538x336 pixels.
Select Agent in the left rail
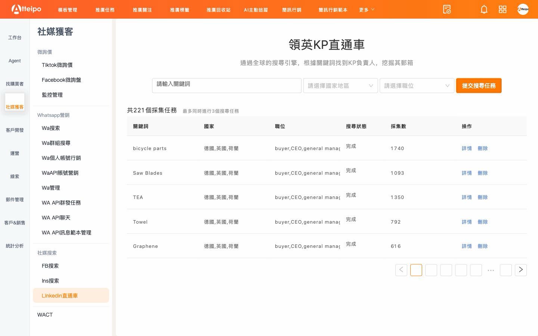coord(15,60)
